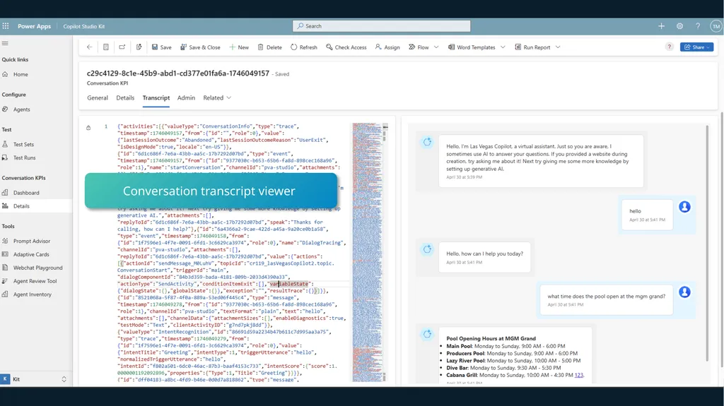This screenshot has width=724, height=406.
Task: Click the Agent Review Tool icon
Action: (5, 282)
